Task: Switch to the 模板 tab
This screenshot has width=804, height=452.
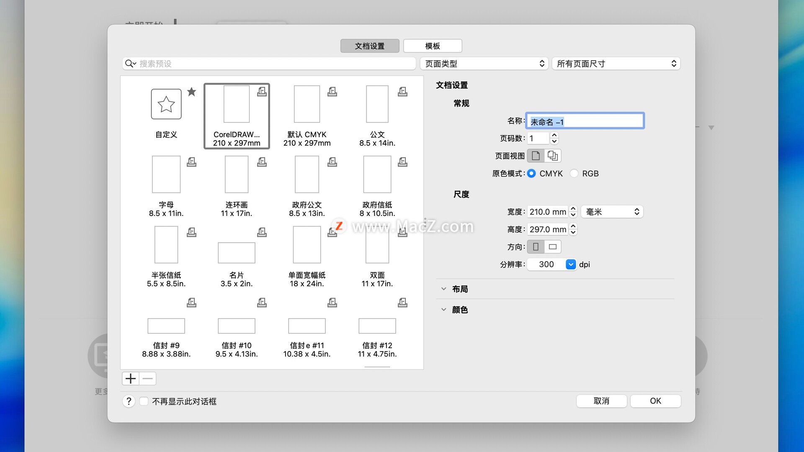Action: [x=433, y=46]
